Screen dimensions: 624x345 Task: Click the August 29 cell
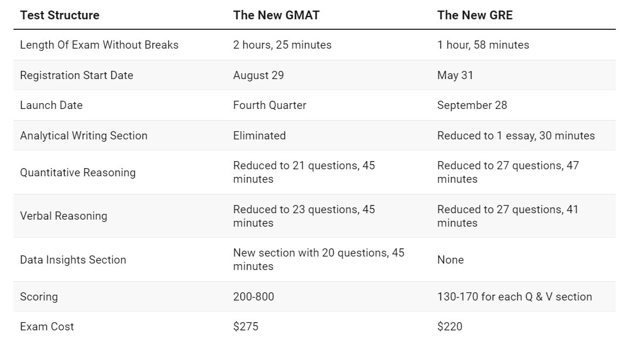(x=259, y=76)
